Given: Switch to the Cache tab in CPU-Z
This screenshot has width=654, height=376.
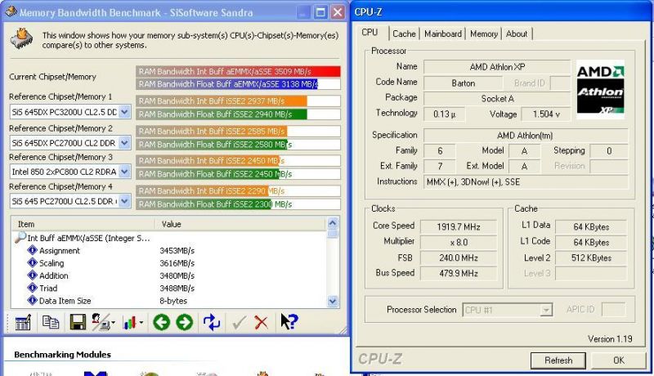Looking at the screenshot, I should (404, 34).
